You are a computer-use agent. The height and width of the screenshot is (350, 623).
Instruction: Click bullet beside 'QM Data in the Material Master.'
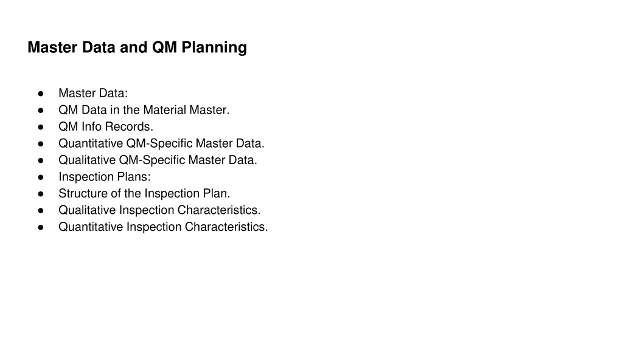[x=41, y=111]
